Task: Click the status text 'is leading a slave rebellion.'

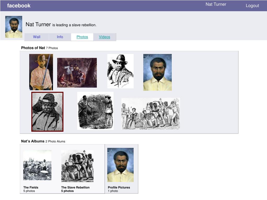Action: pos(74,25)
